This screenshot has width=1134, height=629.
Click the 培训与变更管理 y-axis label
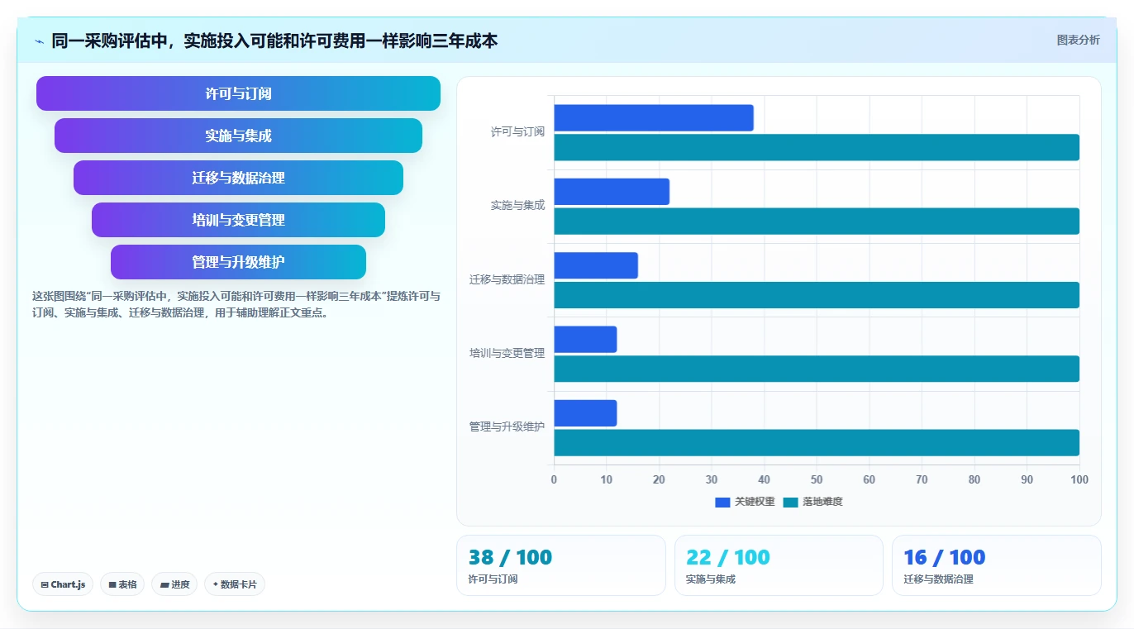(507, 353)
